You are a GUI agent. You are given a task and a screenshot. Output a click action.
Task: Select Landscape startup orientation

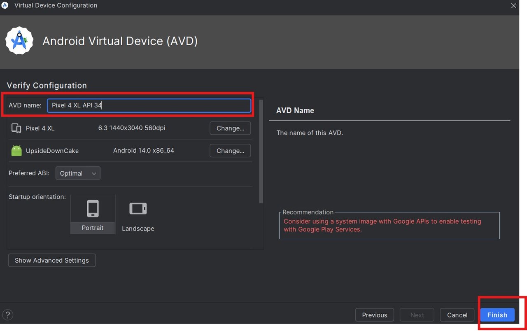pos(138,217)
